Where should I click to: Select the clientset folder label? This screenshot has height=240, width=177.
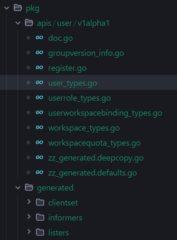point(63,203)
